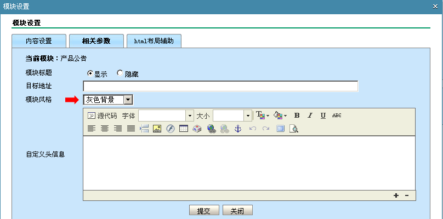This screenshot has height=219, width=443.
Task: Select the 显示 radio button
Action: click(x=90, y=73)
